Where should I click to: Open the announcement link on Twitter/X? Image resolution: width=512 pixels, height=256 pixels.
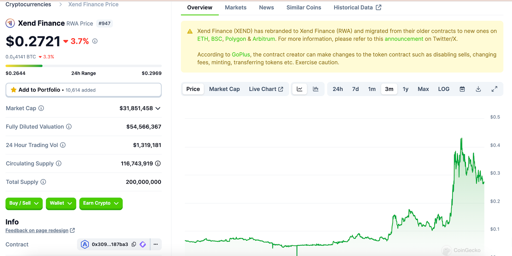tap(404, 39)
